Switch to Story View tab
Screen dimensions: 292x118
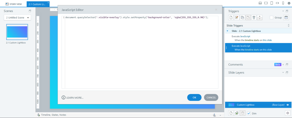14,4
